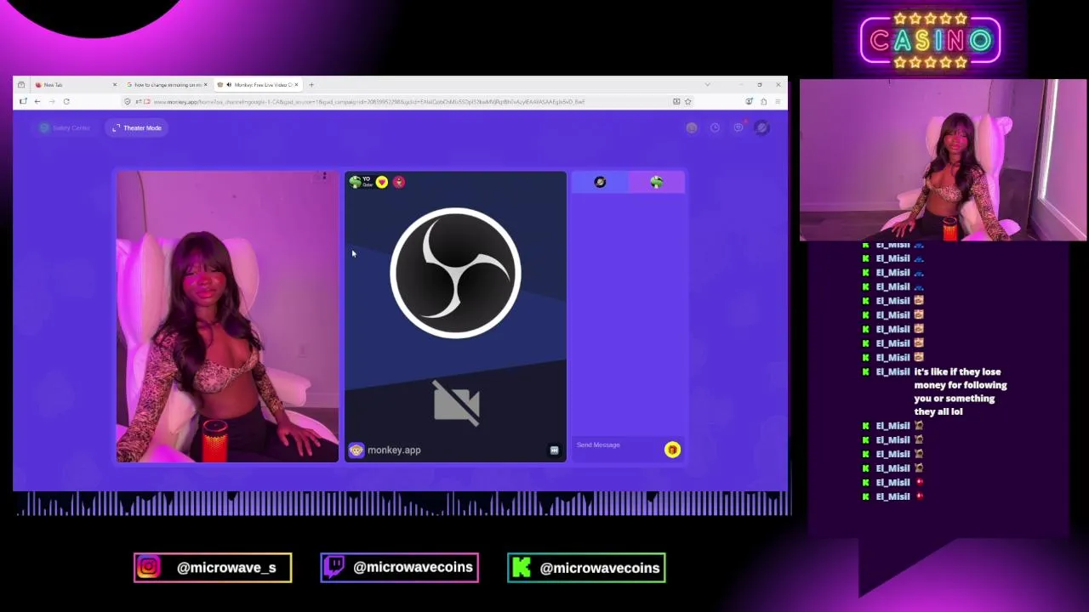Select the planet avatar chat tab
This screenshot has height=612, width=1089.
(600, 182)
